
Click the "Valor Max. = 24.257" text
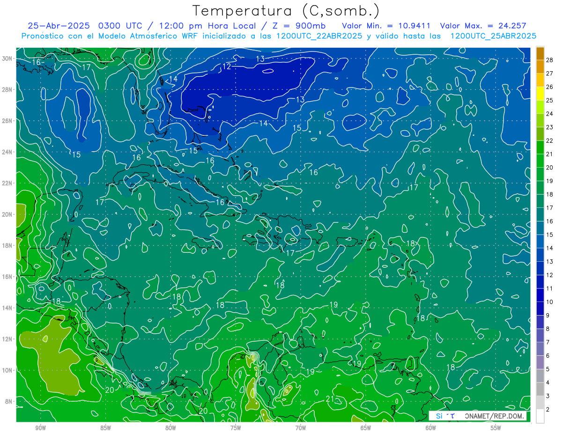[483, 26]
